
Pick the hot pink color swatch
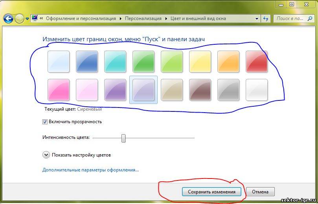pyautogui.click(x=59, y=90)
